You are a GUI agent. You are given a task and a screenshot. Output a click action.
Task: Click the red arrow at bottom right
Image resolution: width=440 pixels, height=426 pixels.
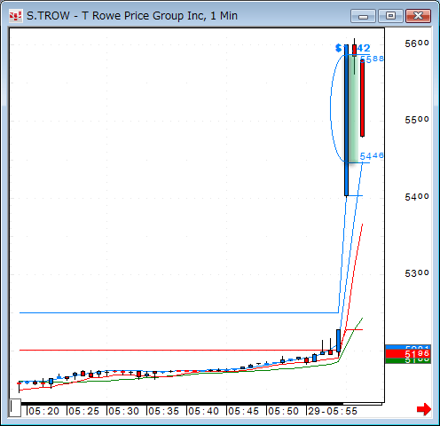(x=424, y=409)
